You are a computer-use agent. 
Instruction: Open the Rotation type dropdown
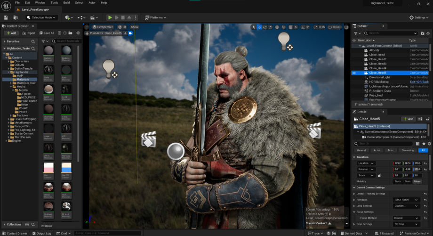[366, 170]
